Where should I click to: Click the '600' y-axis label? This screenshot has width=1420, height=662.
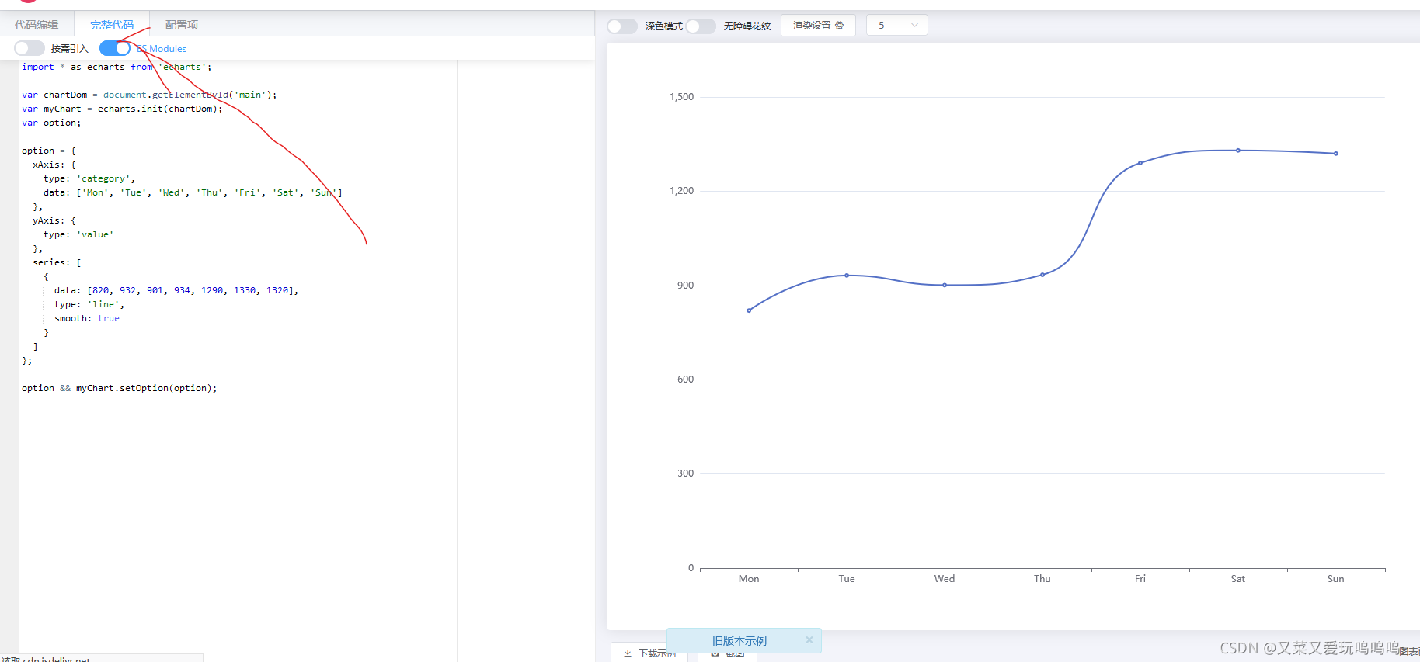pos(686,380)
